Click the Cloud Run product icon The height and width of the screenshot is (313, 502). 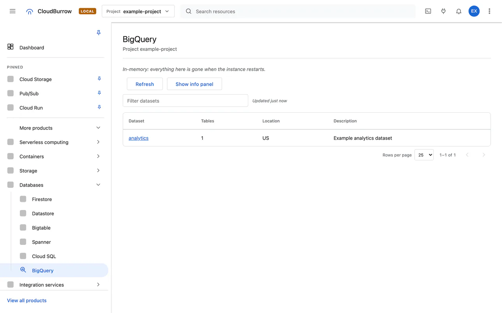click(11, 108)
